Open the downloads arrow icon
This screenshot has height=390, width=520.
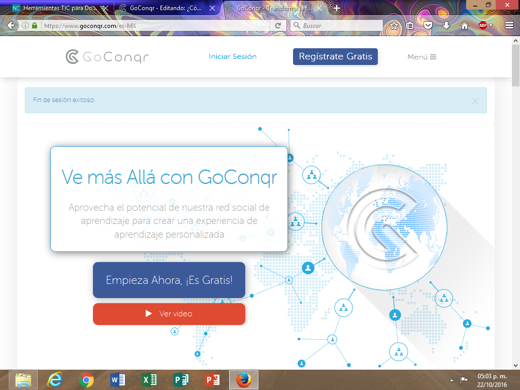[x=446, y=25]
